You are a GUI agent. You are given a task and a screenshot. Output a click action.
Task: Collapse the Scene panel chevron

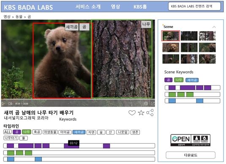click(x=214, y=27)
